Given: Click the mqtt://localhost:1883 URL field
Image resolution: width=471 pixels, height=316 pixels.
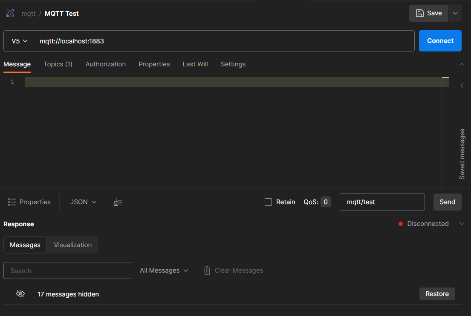Looking at the screenshot, I should point(224,41).
